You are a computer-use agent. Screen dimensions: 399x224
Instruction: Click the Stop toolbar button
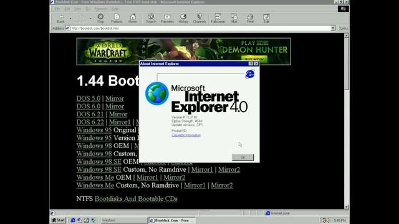(100, 18)
